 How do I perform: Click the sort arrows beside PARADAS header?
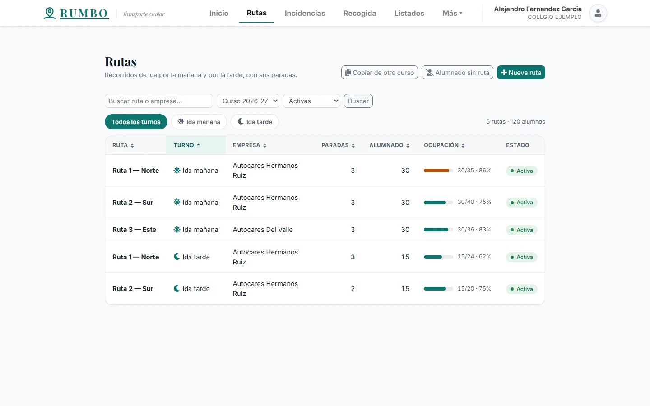pyautogui.click(x=353, y=146)
